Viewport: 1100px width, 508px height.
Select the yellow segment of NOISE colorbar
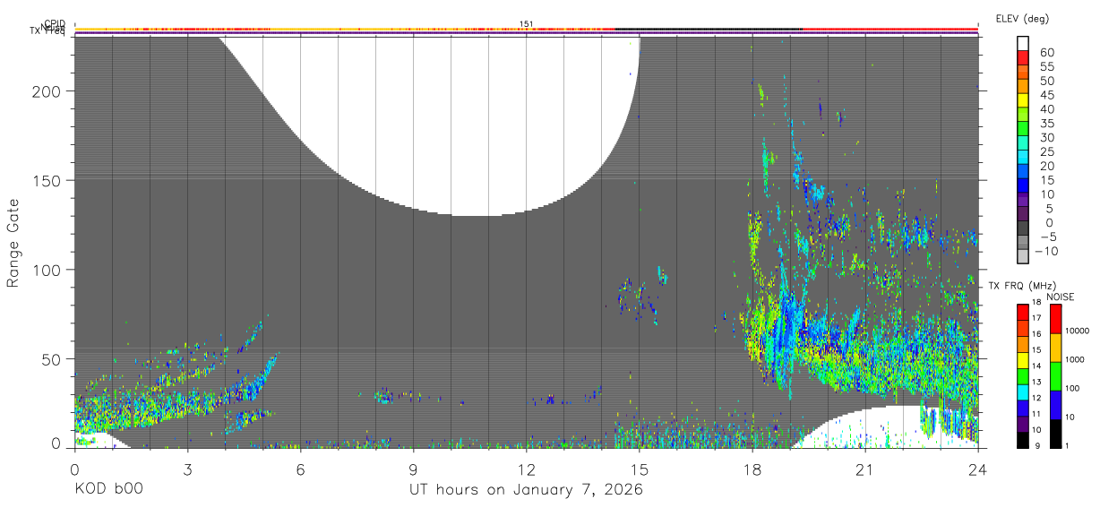[1055, 348]
